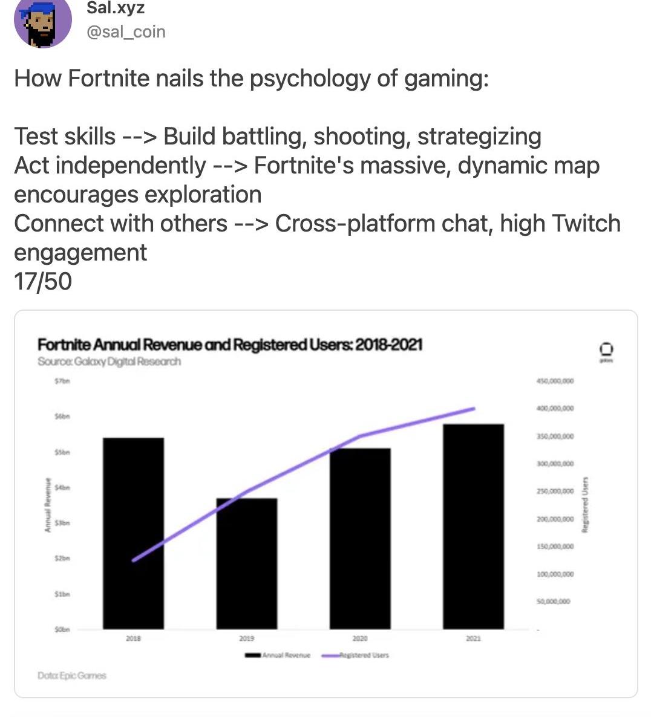Open Sal.xyz pixel-art profile avatar
The height and width of the screenshot is (717, 651).
(42, 22)
